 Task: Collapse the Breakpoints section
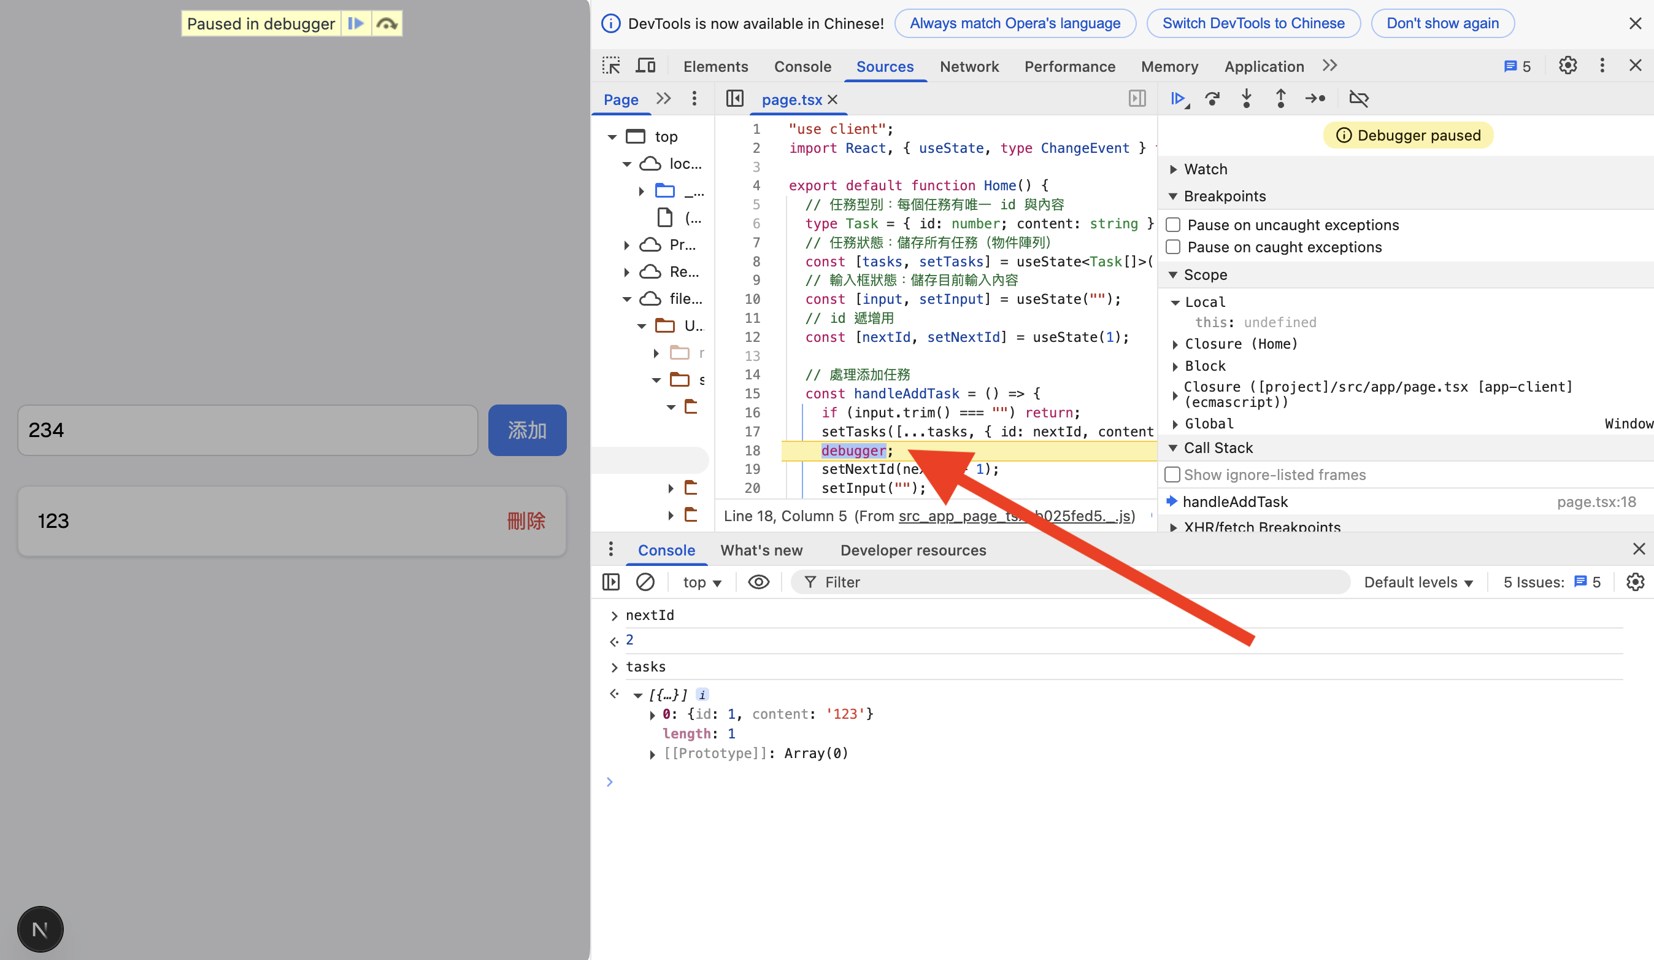click(x=1174, y=196)
